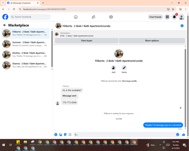Viewport: 189px width, 151px height.
Task: Show hidden system tray icons
Action: pyautogui.click(x=160, y=145)
